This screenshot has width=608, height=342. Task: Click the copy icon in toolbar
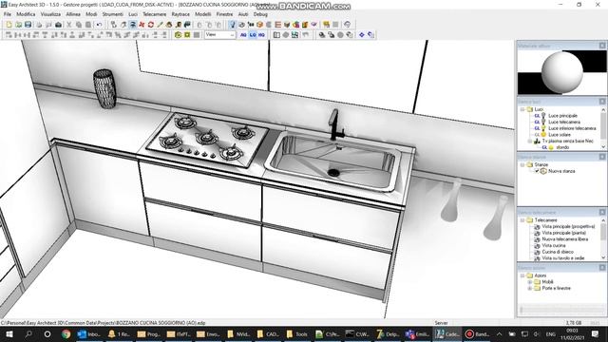coord(79,25)
